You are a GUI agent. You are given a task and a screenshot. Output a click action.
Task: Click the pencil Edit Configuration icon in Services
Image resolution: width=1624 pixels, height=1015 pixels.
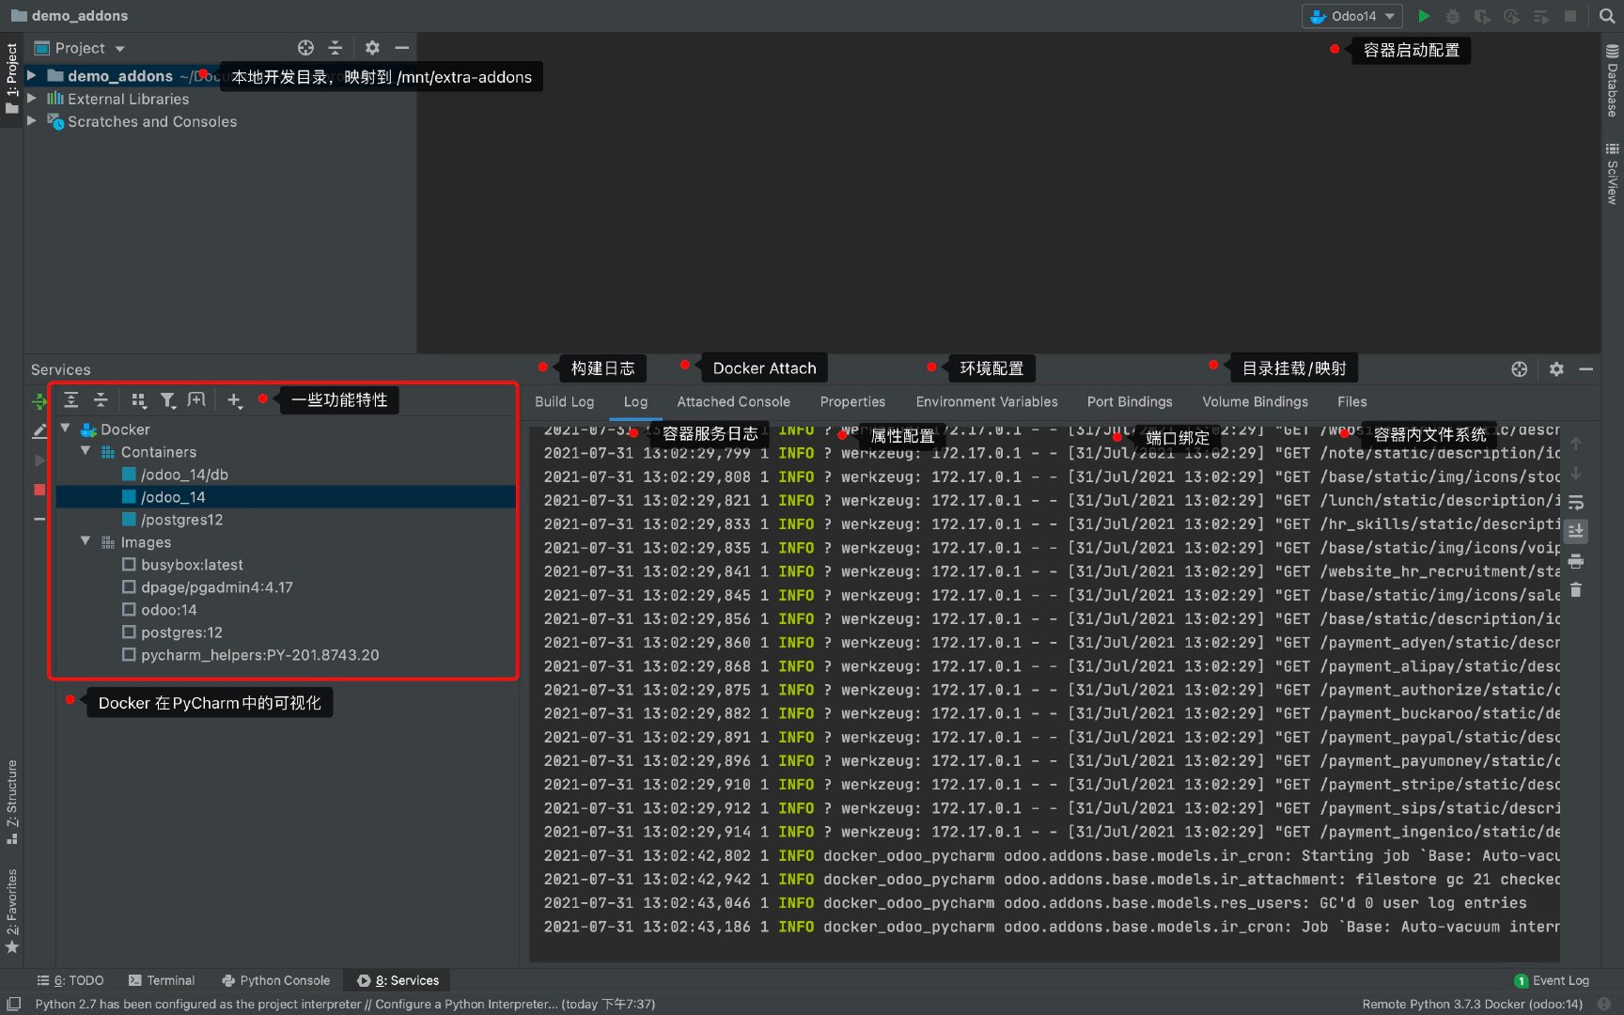(x=39, y=431)
